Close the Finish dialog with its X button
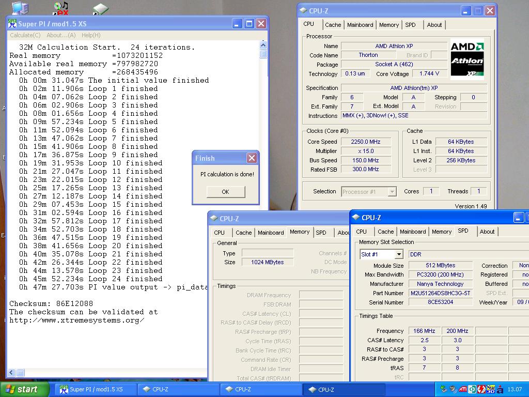529x397 pixels. tap(252, 158)
